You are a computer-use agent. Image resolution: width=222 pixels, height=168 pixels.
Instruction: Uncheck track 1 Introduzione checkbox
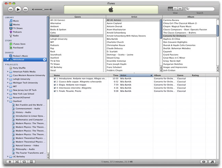pos(55,79)
